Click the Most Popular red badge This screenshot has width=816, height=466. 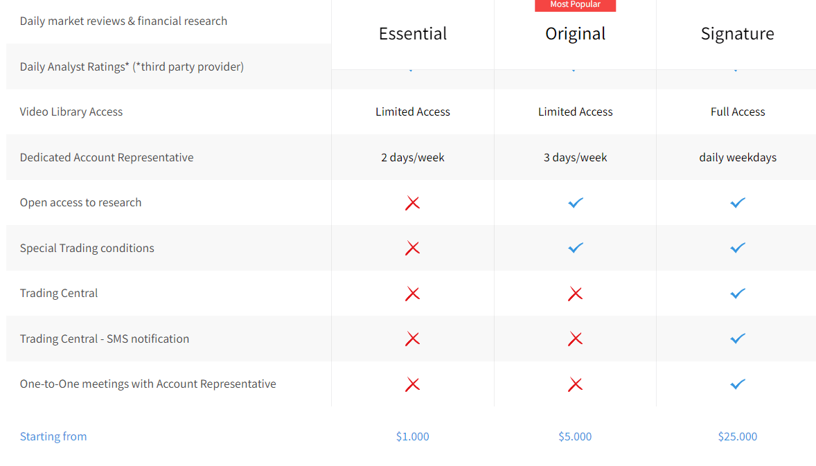(575, 6)
